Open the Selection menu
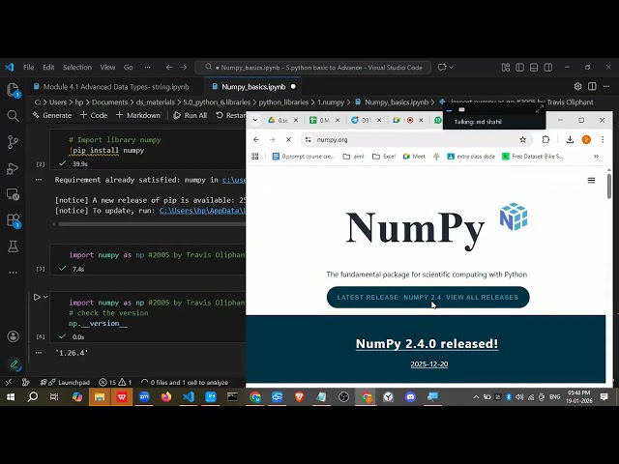The height and width of the screenshot is (464, 619). pyautogui.click(x=77, y=68)
